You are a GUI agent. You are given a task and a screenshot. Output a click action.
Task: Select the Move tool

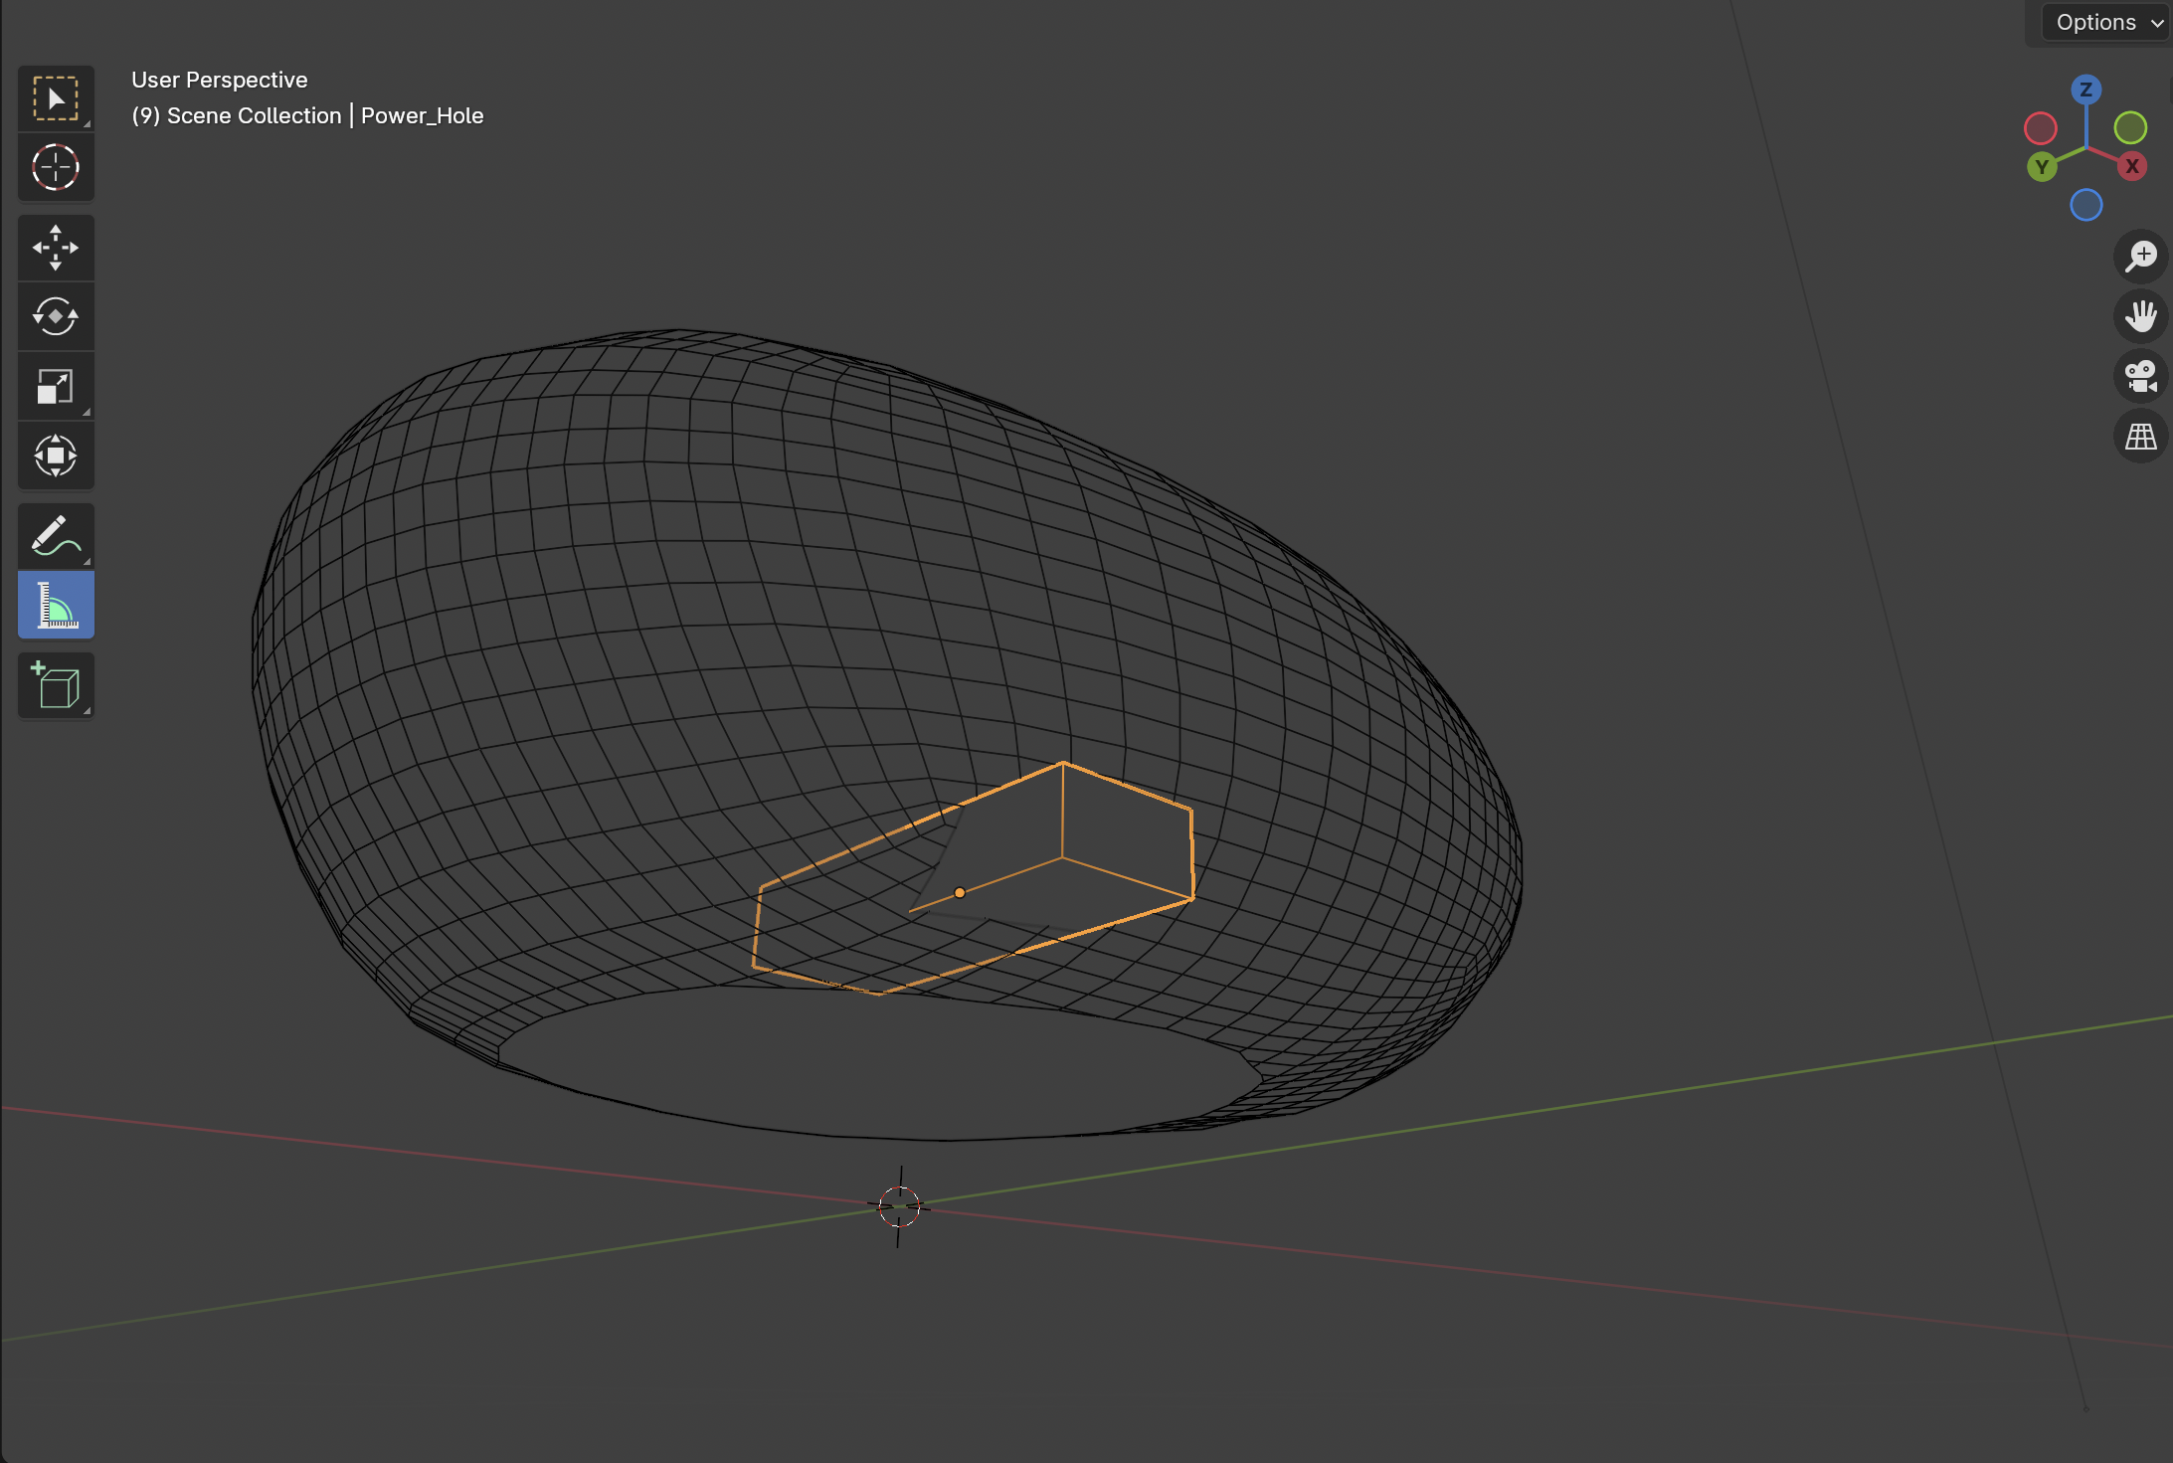point(56,247)
